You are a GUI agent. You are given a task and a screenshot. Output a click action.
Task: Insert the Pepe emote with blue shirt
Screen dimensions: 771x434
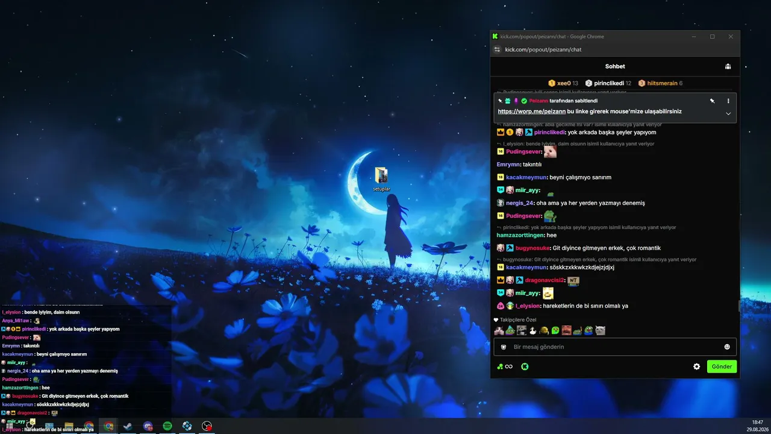[x=589, y=330]
